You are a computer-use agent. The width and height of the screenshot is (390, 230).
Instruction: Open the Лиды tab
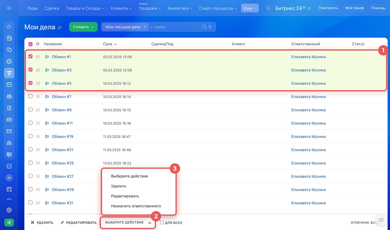(32, 8)
